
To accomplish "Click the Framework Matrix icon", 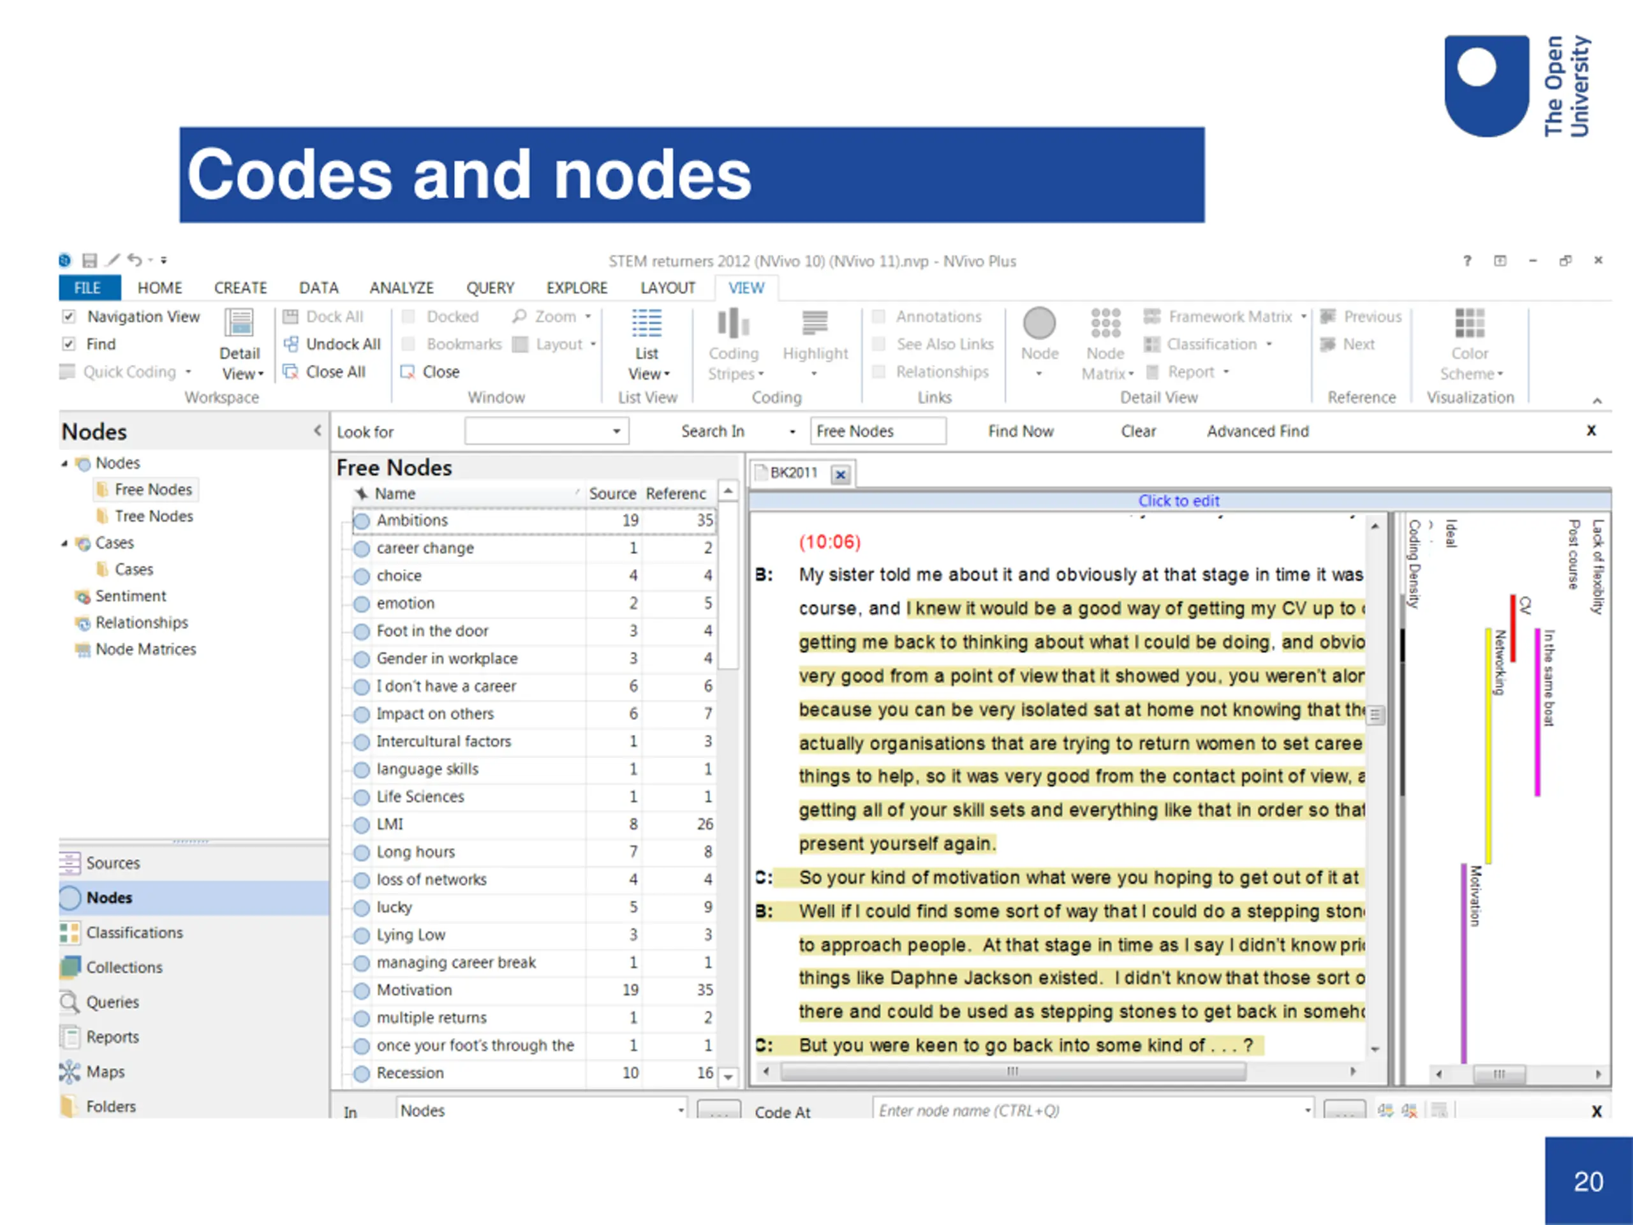I will 1151,316.
